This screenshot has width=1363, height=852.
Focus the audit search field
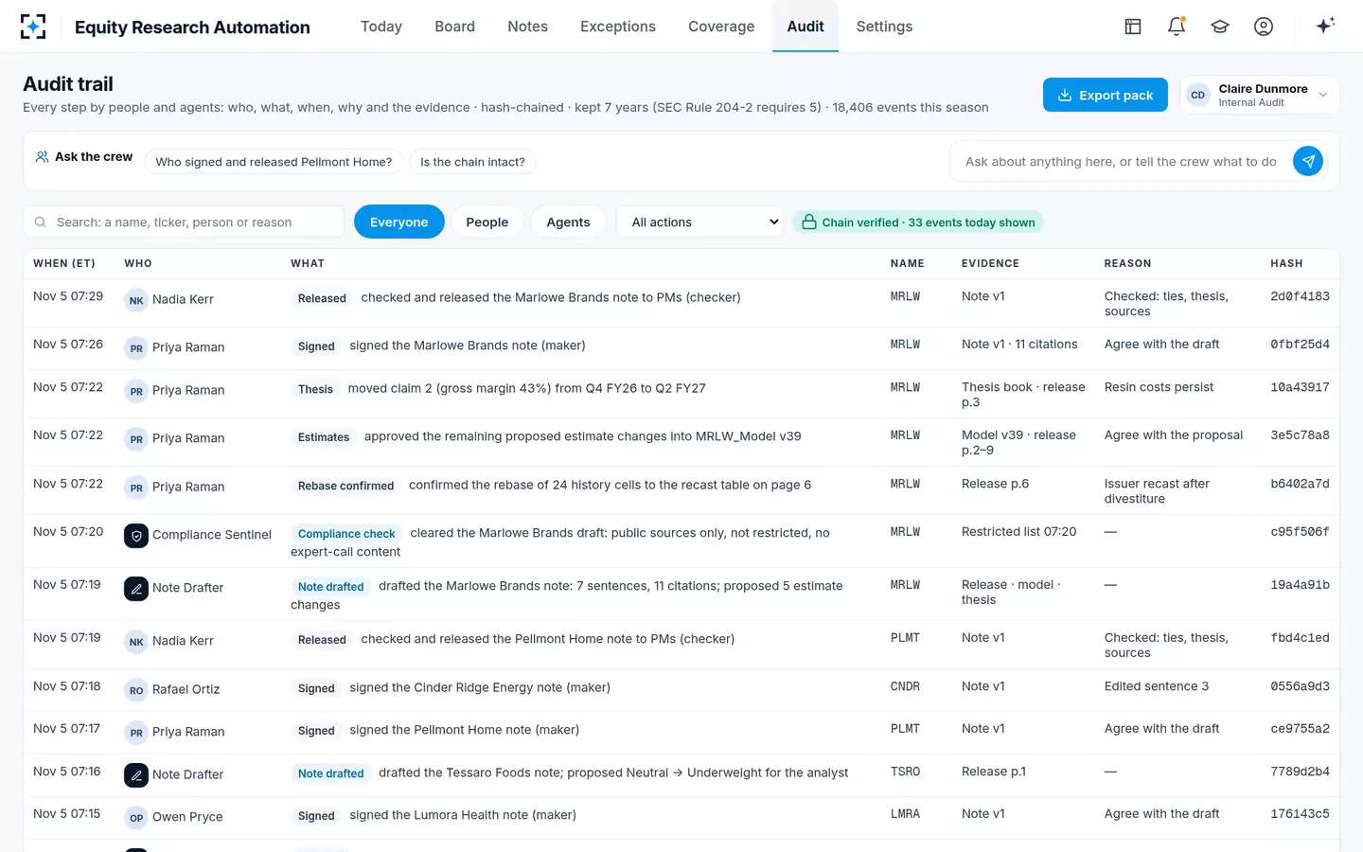184,222
